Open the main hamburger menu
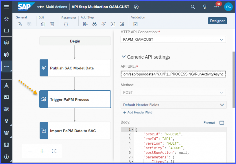236x164 pixels. click(6, 7)
